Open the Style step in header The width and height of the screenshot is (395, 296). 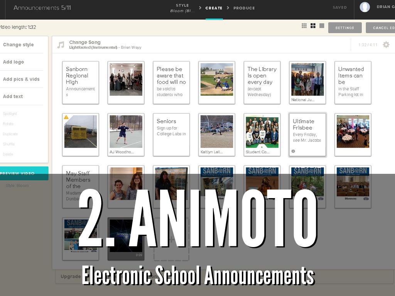[x=182, y=8]
